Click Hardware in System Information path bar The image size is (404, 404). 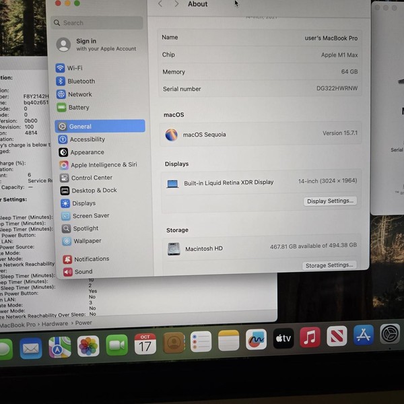pyautogui.click(x=55, y=324)
